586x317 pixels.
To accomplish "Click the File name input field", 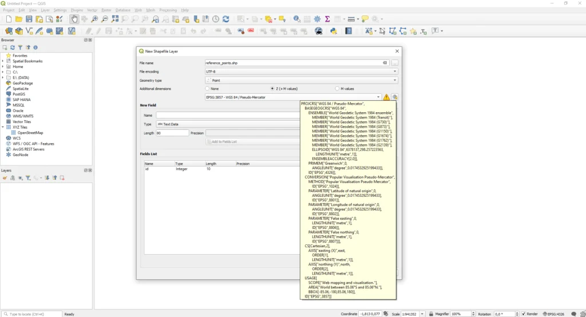I will coord(297,63).
